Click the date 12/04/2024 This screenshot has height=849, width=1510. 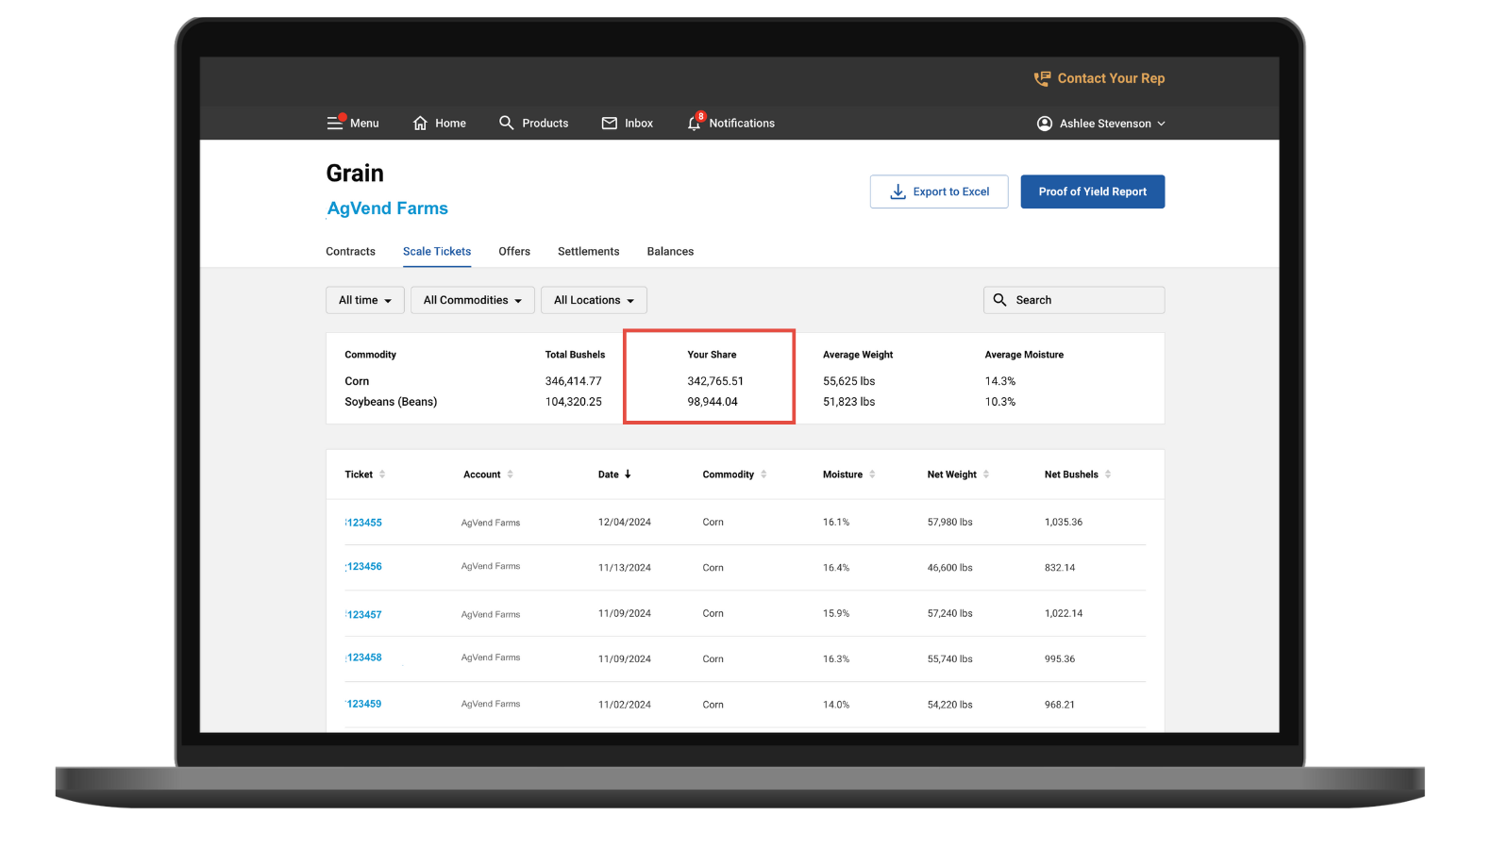(625, 522)
